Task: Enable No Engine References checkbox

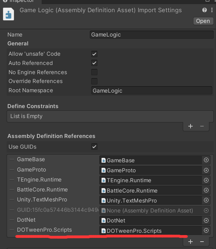Action: pyautogui.click(x=94, y=72)
